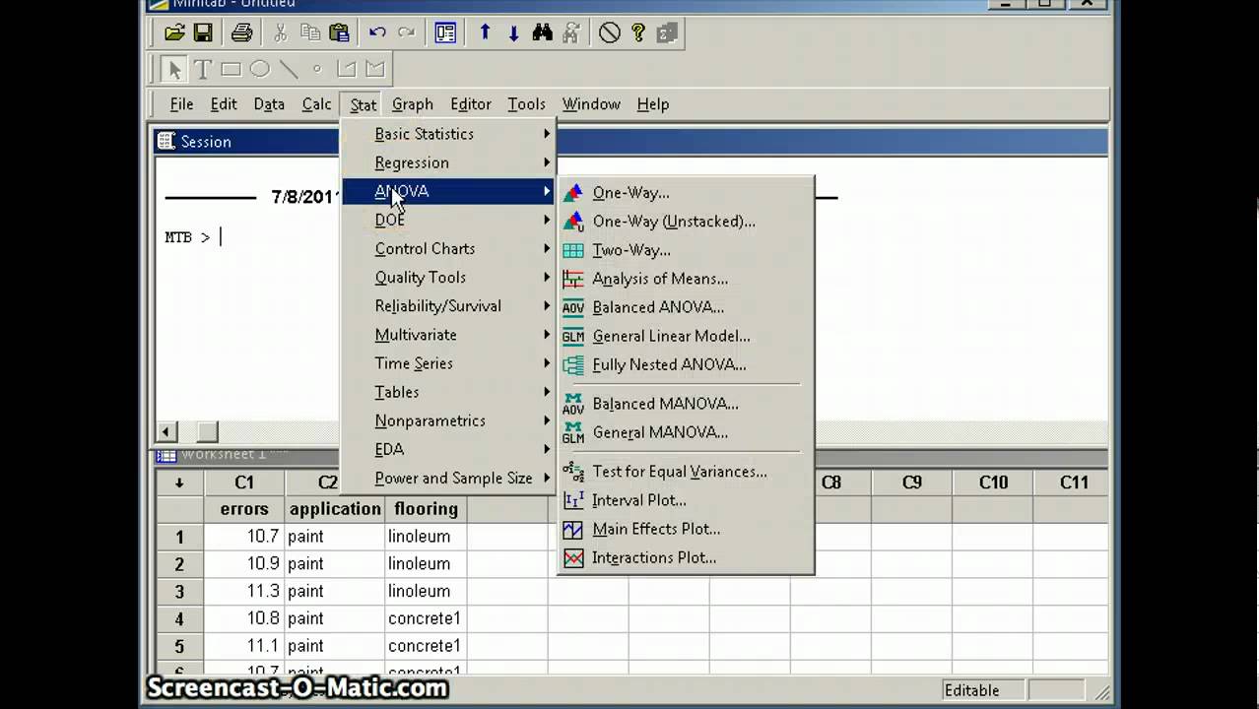Image resolution: width=1259 pixels, height=709 pixels.
Task: Expand the Control Charts submenu
Action: (x=449, y=248)
